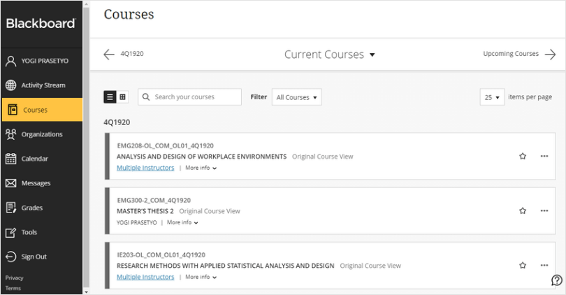
Task: Expand More info for IE203 course
Action: click(x=201, y=277)
